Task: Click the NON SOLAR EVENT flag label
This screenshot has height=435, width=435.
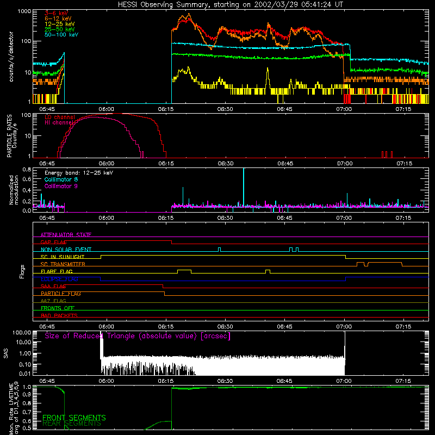Action: click(66, 250)
